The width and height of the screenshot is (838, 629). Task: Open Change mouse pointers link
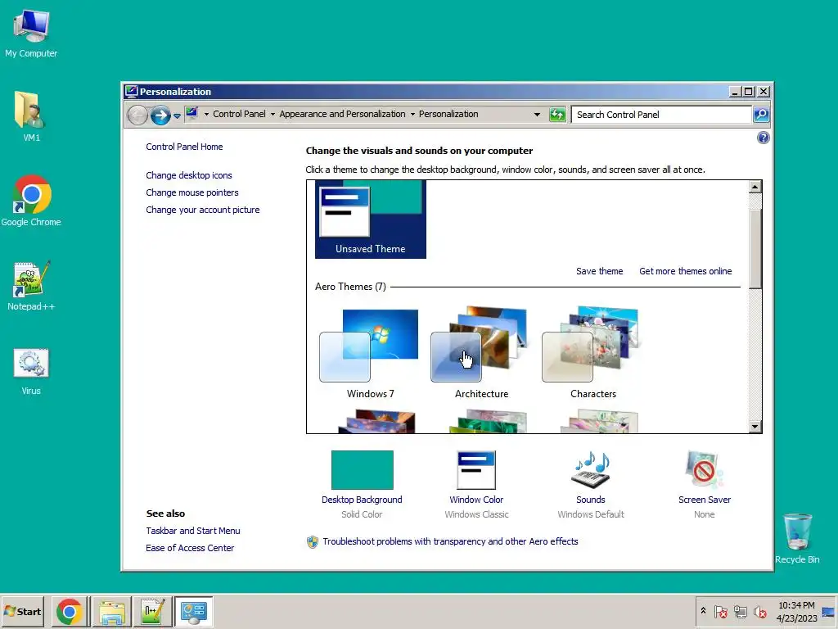tap(191, 192)
